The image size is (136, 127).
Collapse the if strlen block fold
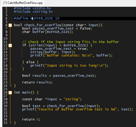[x=10, y=45]
